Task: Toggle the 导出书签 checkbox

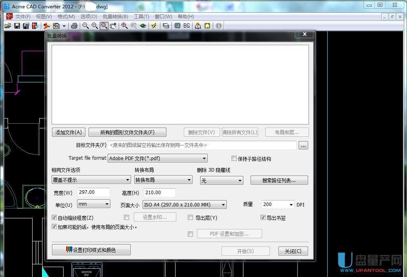Action: [x=263, y=218]
